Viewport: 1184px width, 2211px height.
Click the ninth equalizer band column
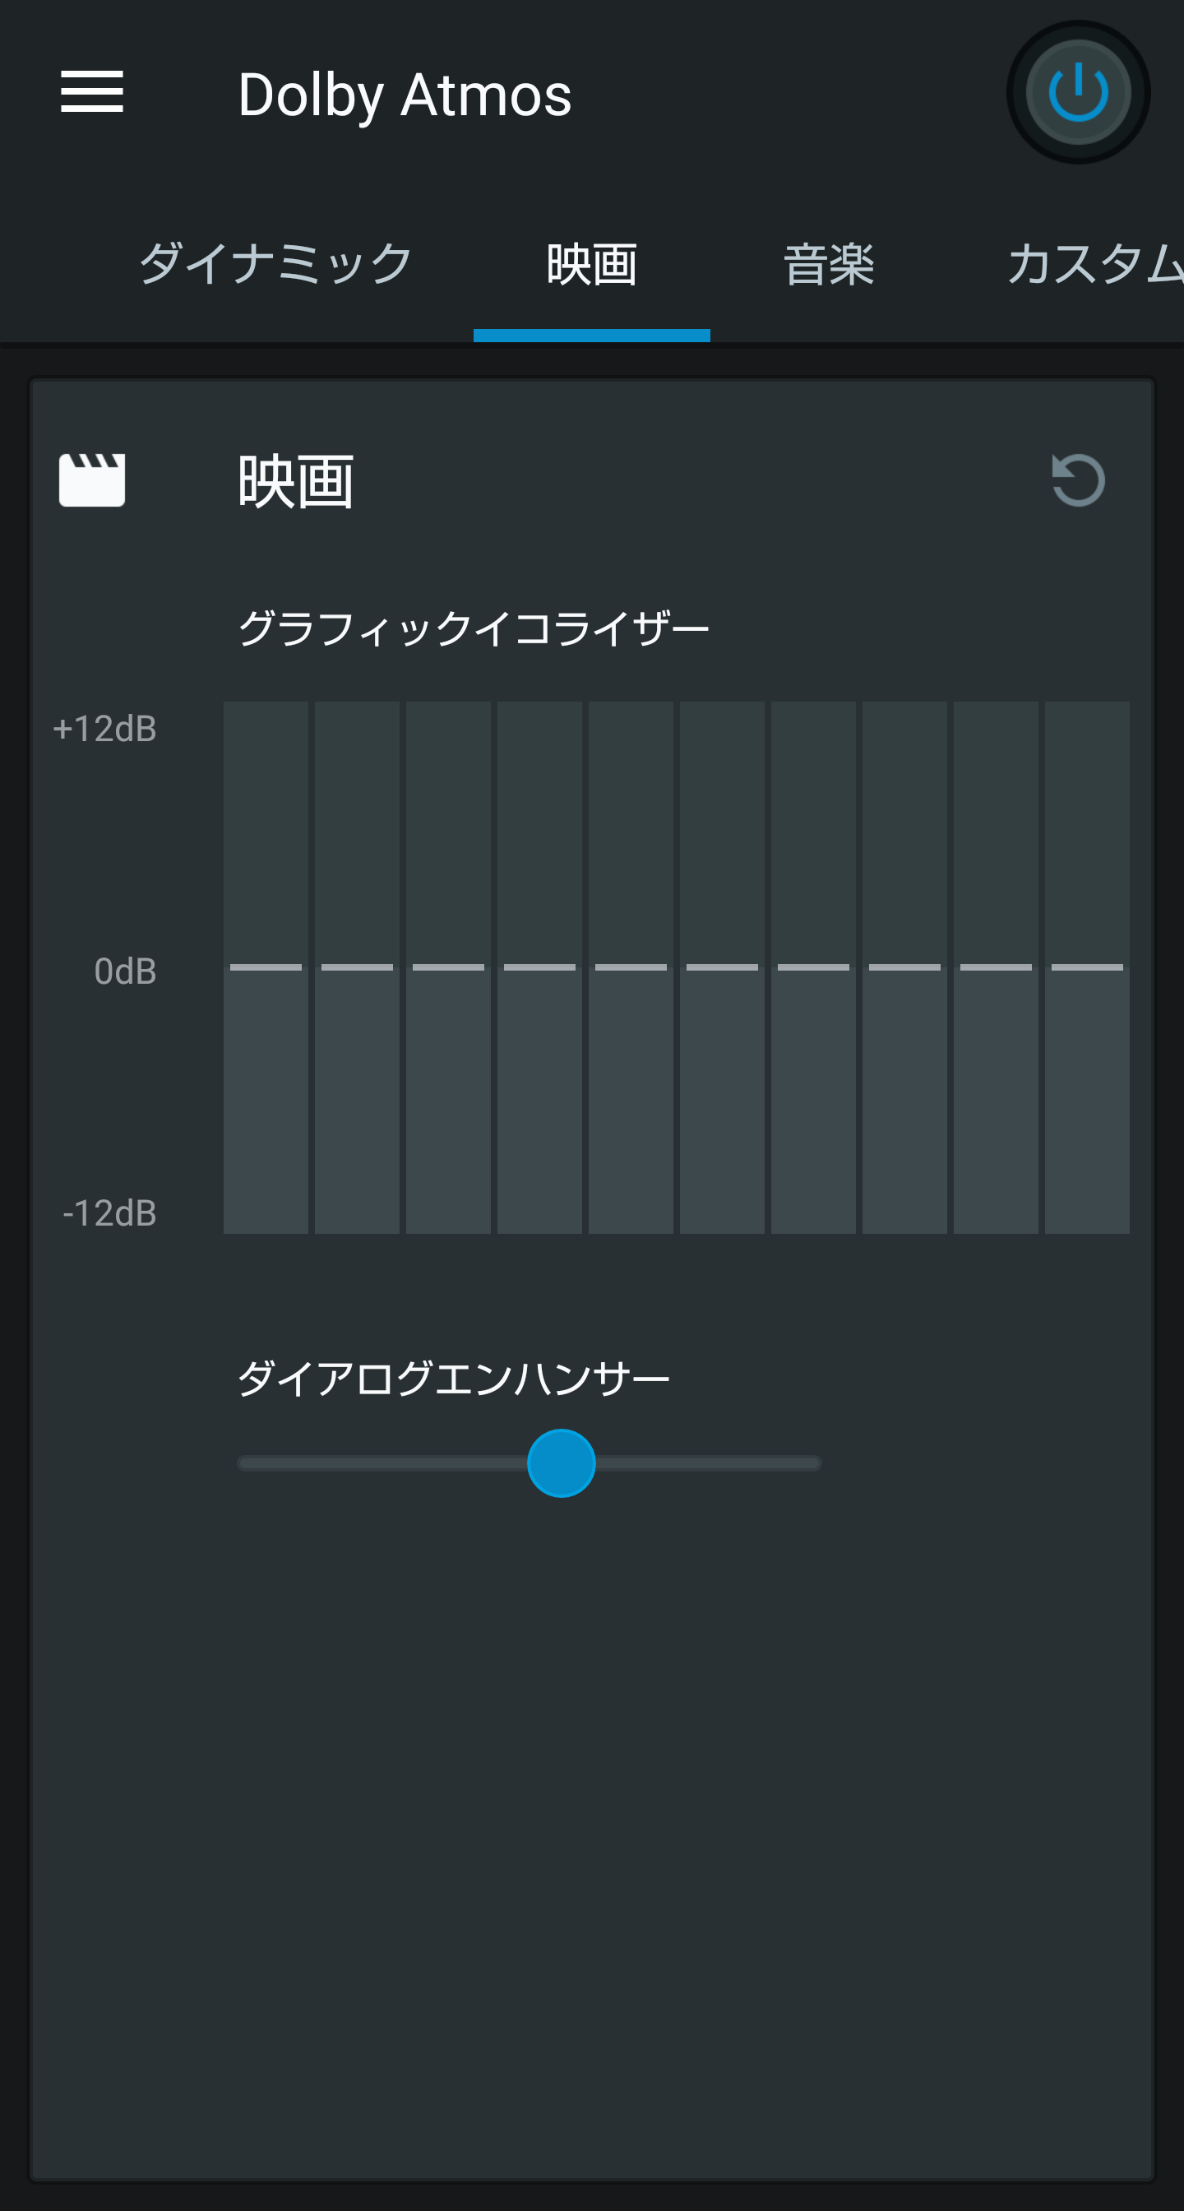pyautogui.click(x=996, y=967)
